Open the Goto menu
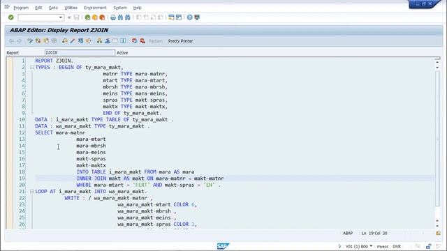 [x=53, y=8]
